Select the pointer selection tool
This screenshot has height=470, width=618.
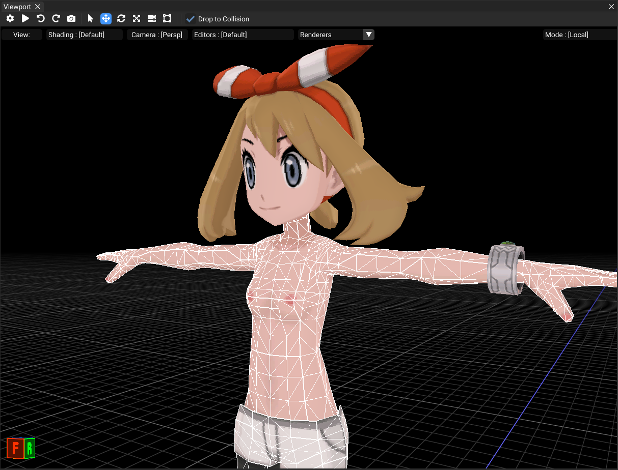pyautogui.click(x=91, y=18)
